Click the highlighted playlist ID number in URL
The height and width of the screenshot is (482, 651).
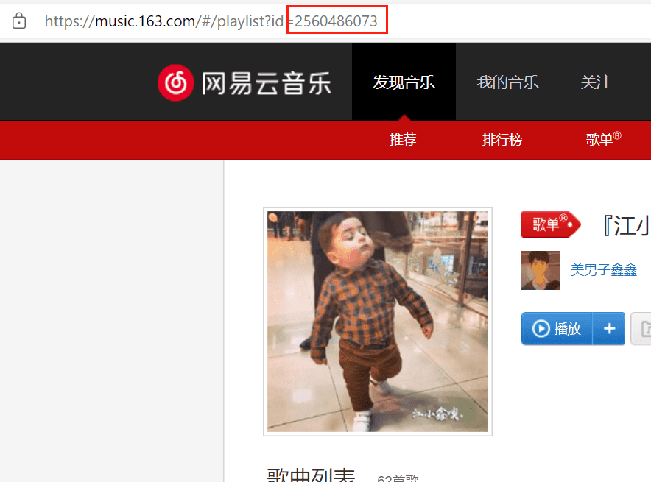(x=337, y=21)
